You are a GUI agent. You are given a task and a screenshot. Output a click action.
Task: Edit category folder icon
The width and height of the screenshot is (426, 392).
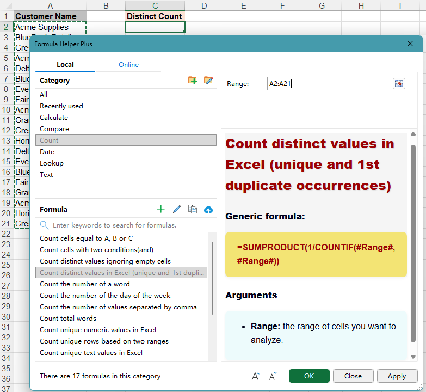pyautogui.click(x=208, y=81)
